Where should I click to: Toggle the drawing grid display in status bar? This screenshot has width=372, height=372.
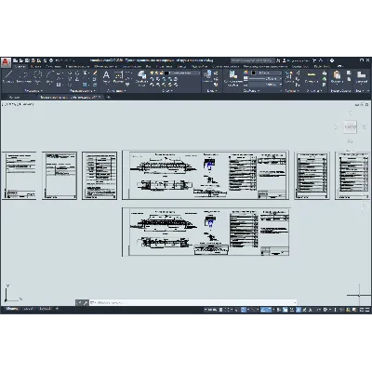coord(220,310)
